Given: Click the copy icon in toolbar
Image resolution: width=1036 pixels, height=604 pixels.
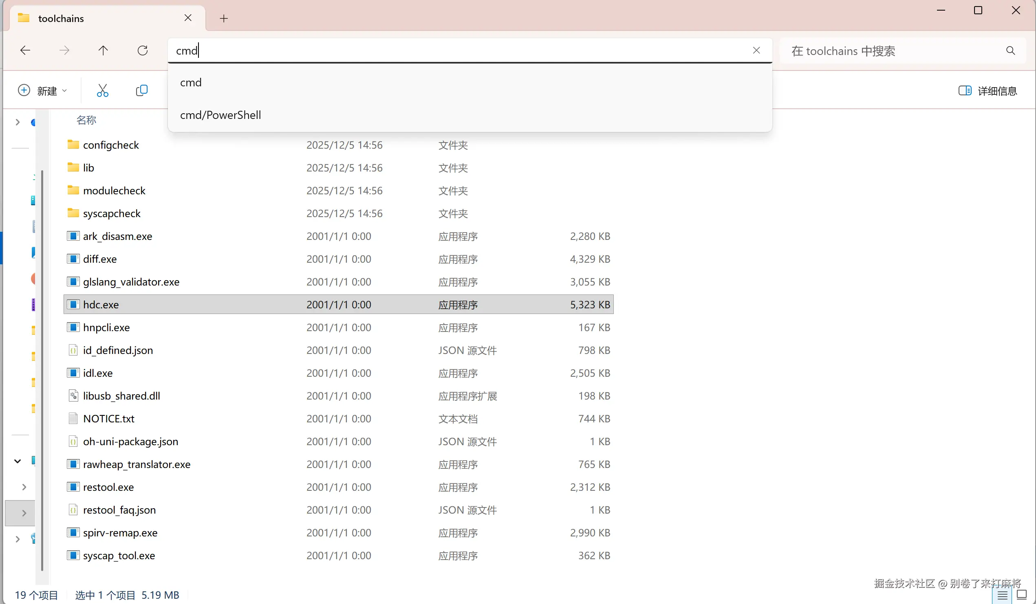Looking at the screenshot, I should pos(141,90).
